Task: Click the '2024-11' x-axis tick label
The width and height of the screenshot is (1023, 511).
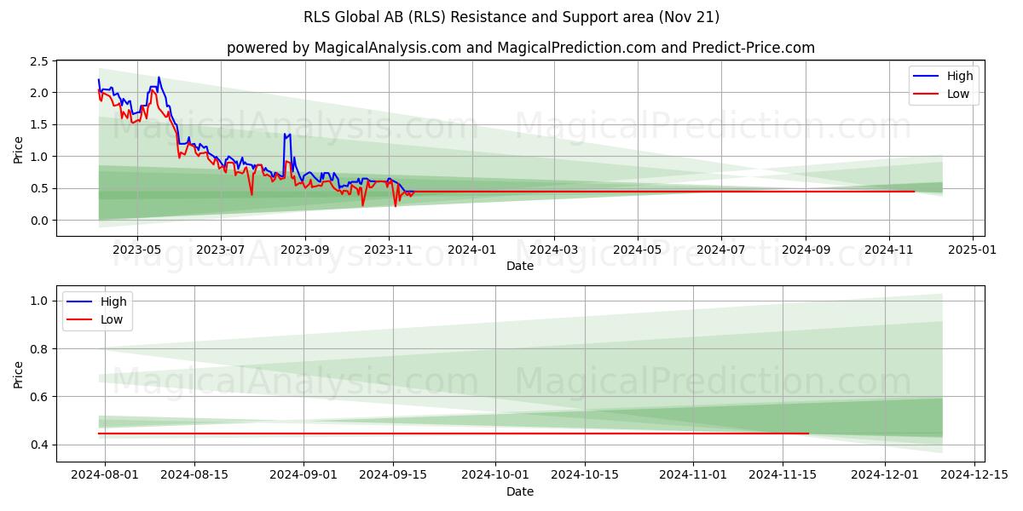Action: point(890,250)
